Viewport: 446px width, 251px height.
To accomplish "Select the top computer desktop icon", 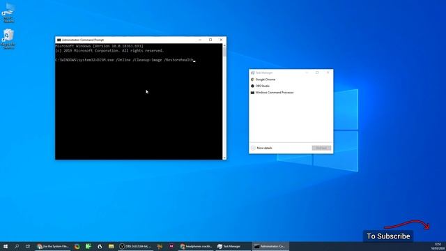I will (8, 13).
